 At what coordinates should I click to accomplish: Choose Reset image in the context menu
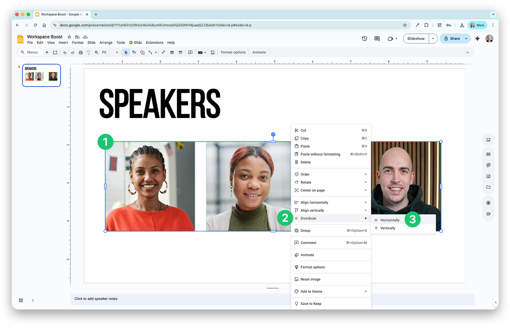331,279
